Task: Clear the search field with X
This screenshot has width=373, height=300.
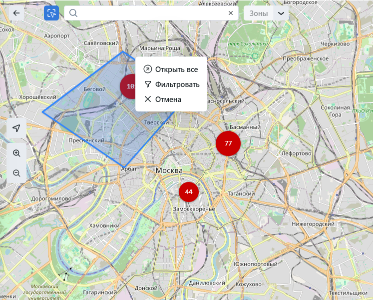Action: (230, 13)
